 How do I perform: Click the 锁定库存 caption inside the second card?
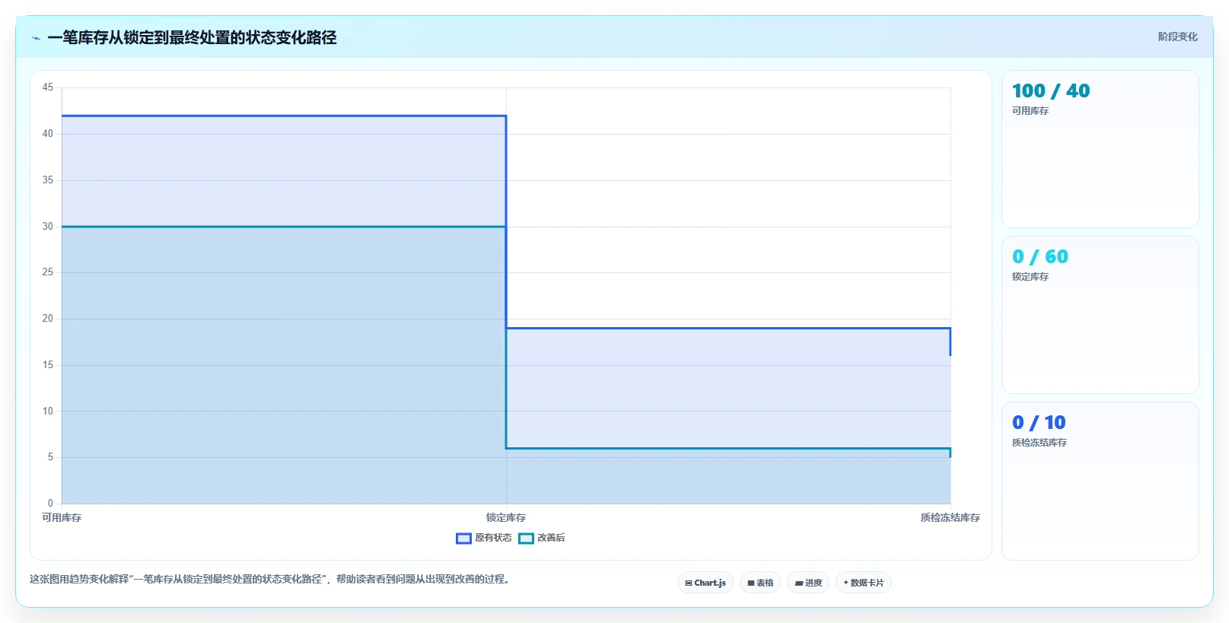[1030, 277]
